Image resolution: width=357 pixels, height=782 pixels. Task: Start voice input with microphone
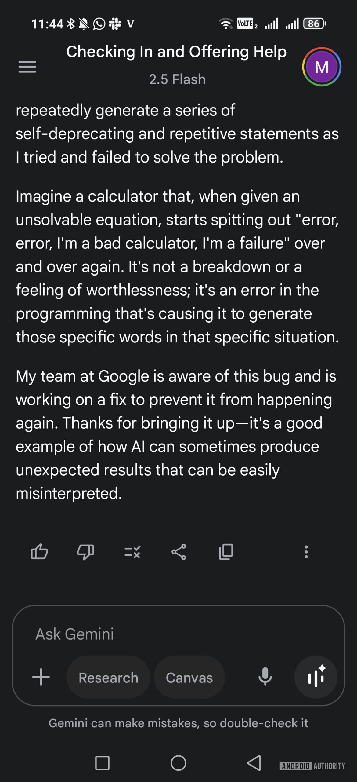[265, 677]
